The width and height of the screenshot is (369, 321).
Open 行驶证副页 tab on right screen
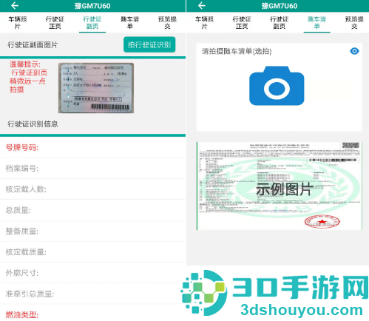280,23
